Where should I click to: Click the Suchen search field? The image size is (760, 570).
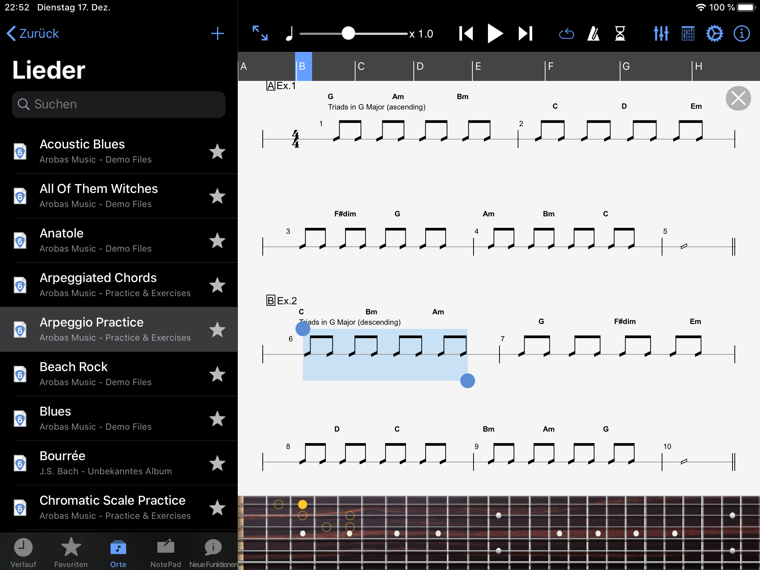tap(119, 104)
